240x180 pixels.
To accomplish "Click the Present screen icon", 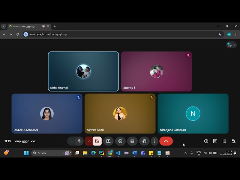I will 108,141.
